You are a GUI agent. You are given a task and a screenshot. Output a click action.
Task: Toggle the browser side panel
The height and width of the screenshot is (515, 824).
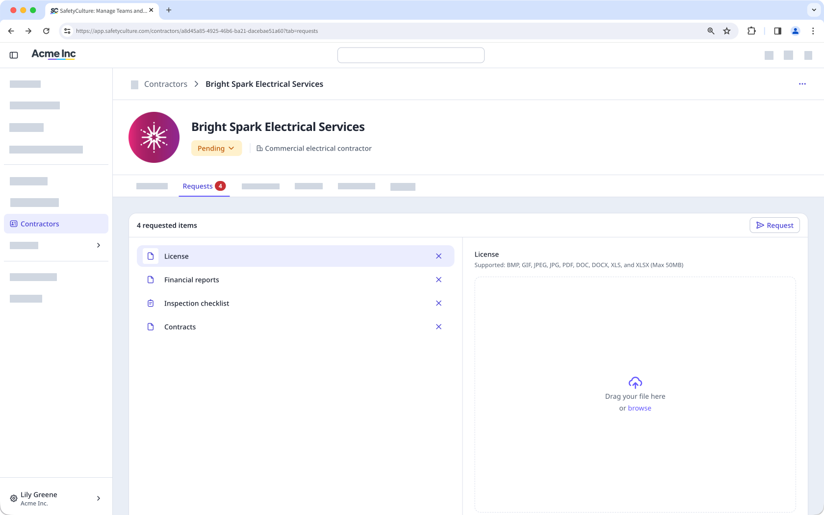[777, 31]
